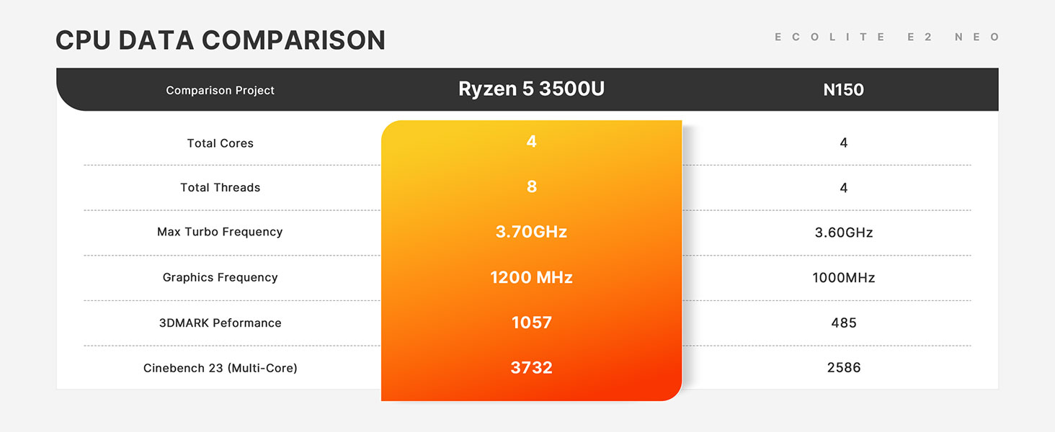
Task: Click the N150 1000MHz graphics value
Action: [x=844, y=277]
